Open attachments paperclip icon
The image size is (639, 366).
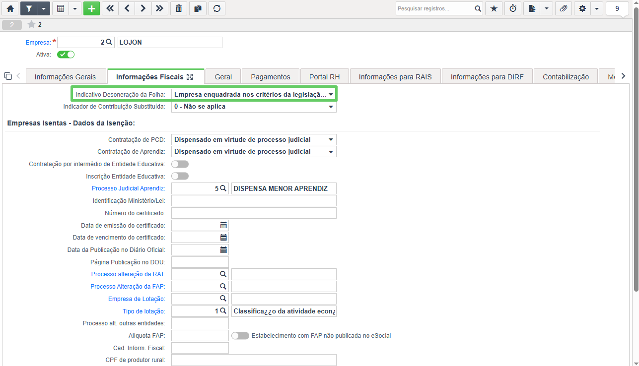564,8
